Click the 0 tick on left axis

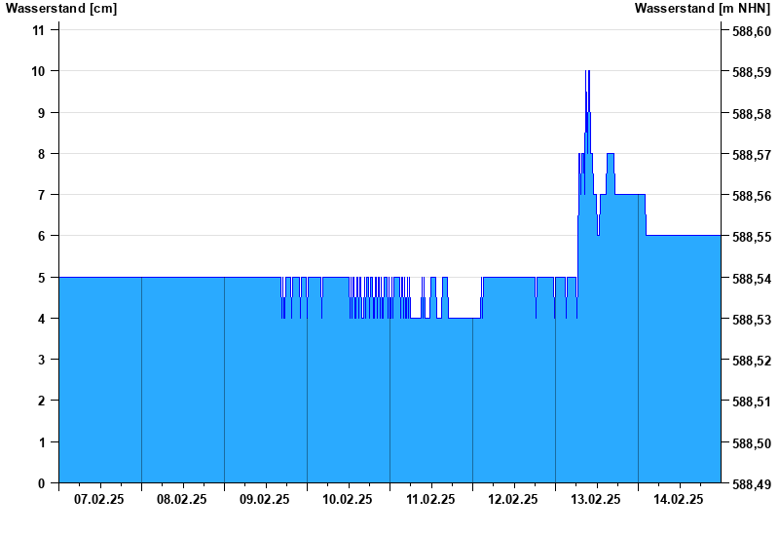click(x=41, y=483)
